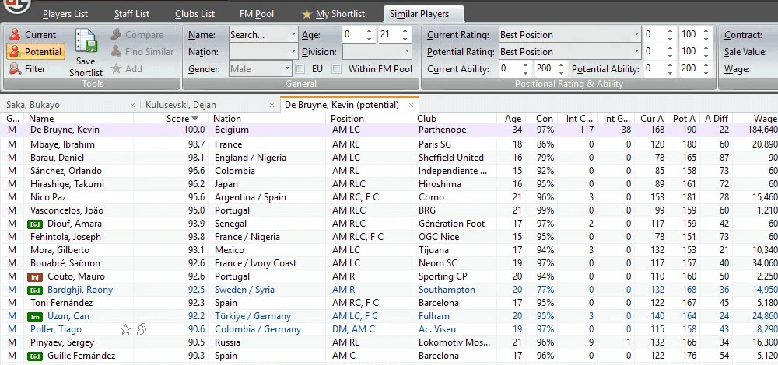Click the Inj badge next to Couto, Mauro
This screenshot has width=778, height=365.
click(x=35, y=276)
